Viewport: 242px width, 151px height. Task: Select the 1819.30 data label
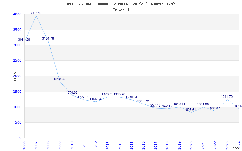point(60,79)
